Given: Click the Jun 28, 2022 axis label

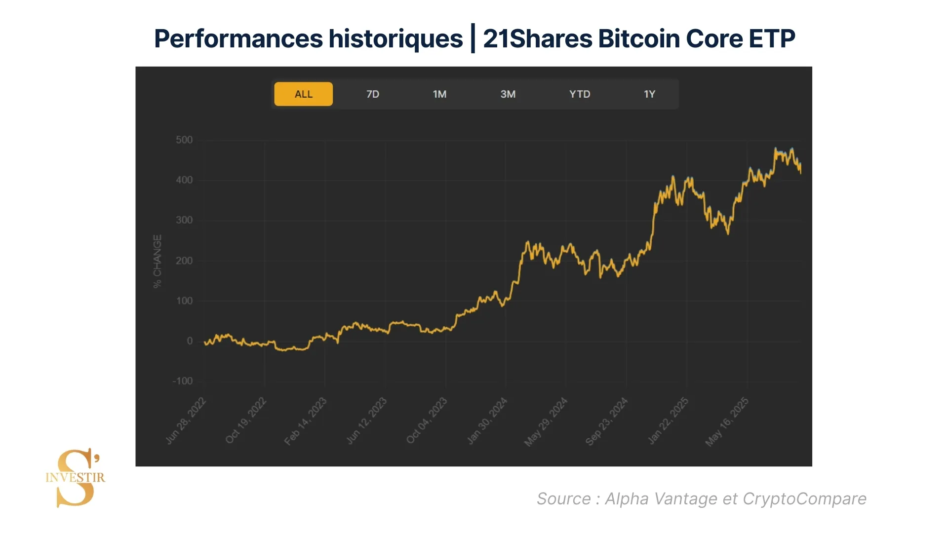Looking at the screenshot, I should 186,421.
